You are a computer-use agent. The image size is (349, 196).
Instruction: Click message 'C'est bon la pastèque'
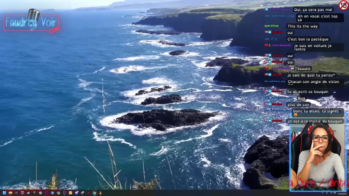[308, 39]
